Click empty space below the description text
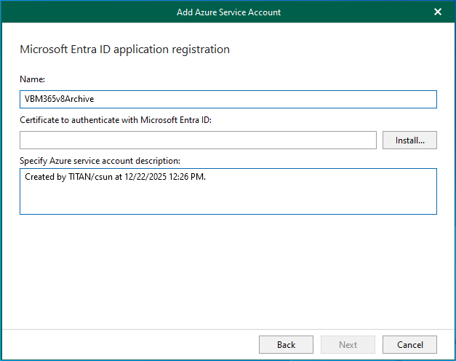This screenshot has width=456, height=361. (x=228, y=200)
